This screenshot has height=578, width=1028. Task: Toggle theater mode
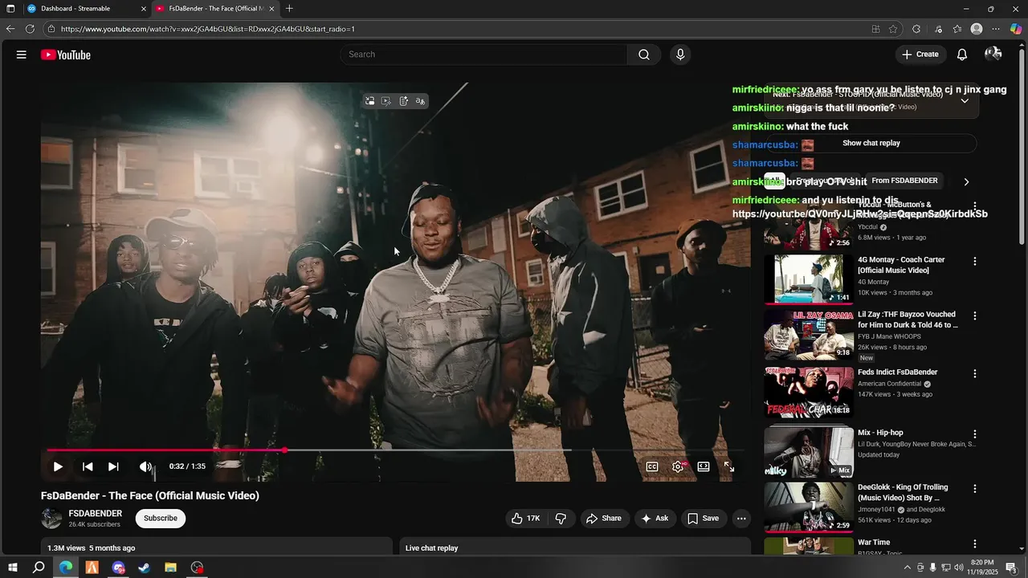pyautogui.click(x=704, y=466)
